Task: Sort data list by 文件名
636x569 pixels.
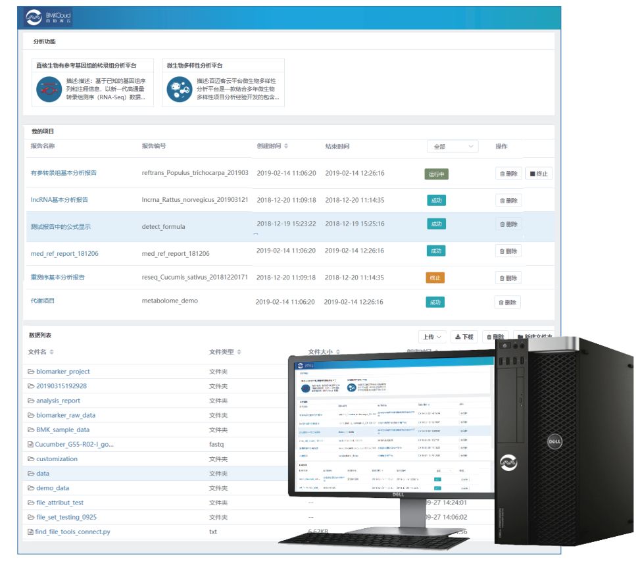Action: (x=52, y=353)
